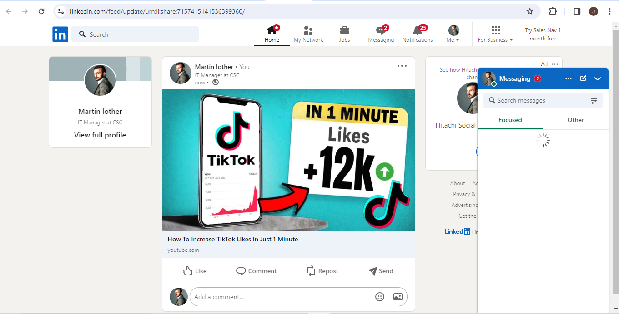This screenshot has width=619, height=314.
Task: Expand the For Business dropdown arrow
Action: coord(511,40)
